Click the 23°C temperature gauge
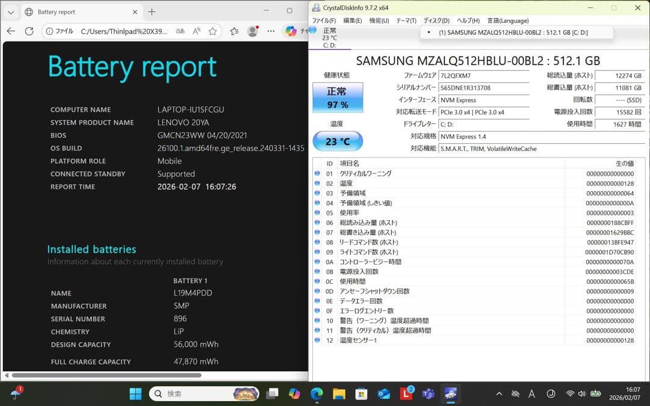 [x=338, y=141]
